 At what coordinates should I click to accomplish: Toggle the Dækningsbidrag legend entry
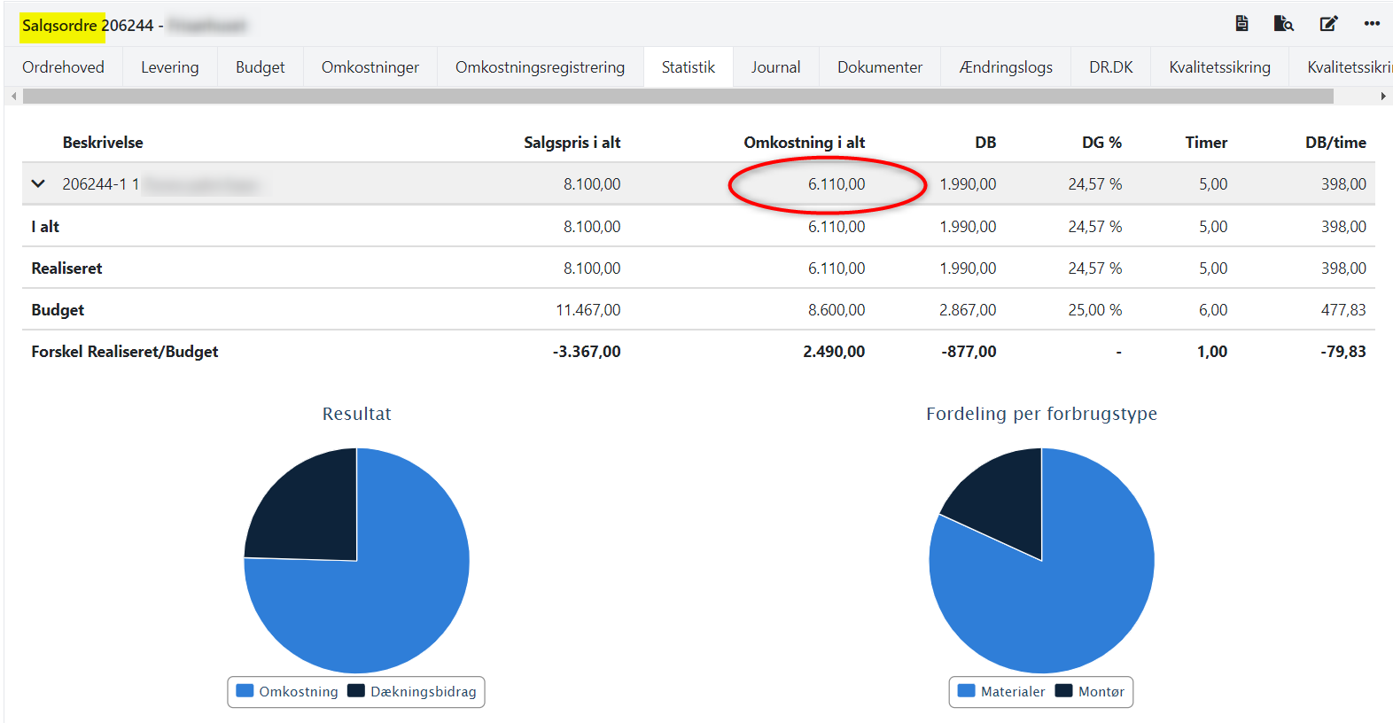413,692
